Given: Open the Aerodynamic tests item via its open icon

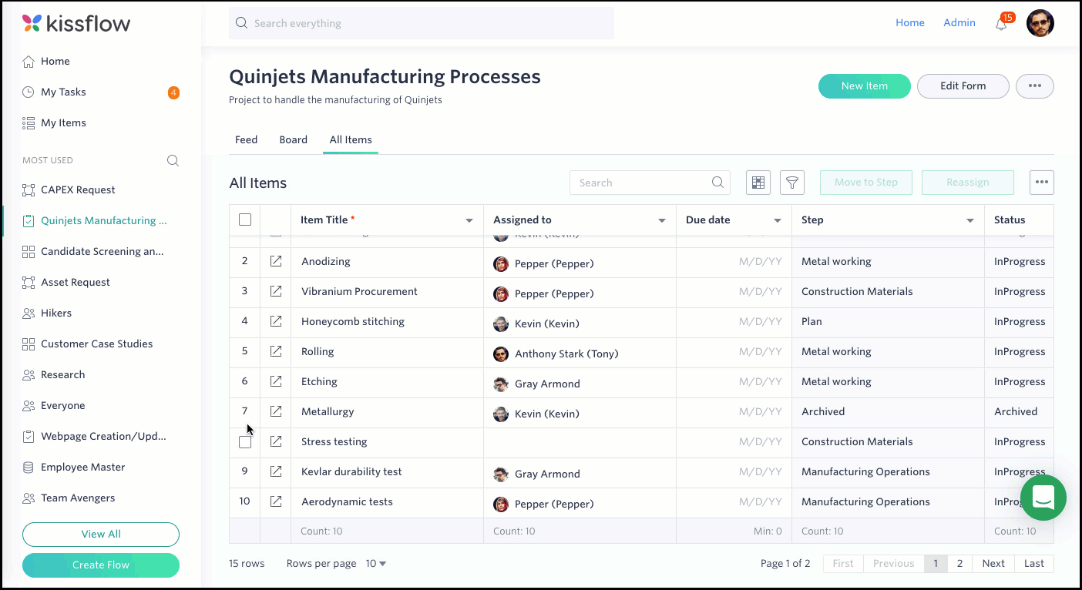Looking at the screenshot, I should [x=276, y=501].
